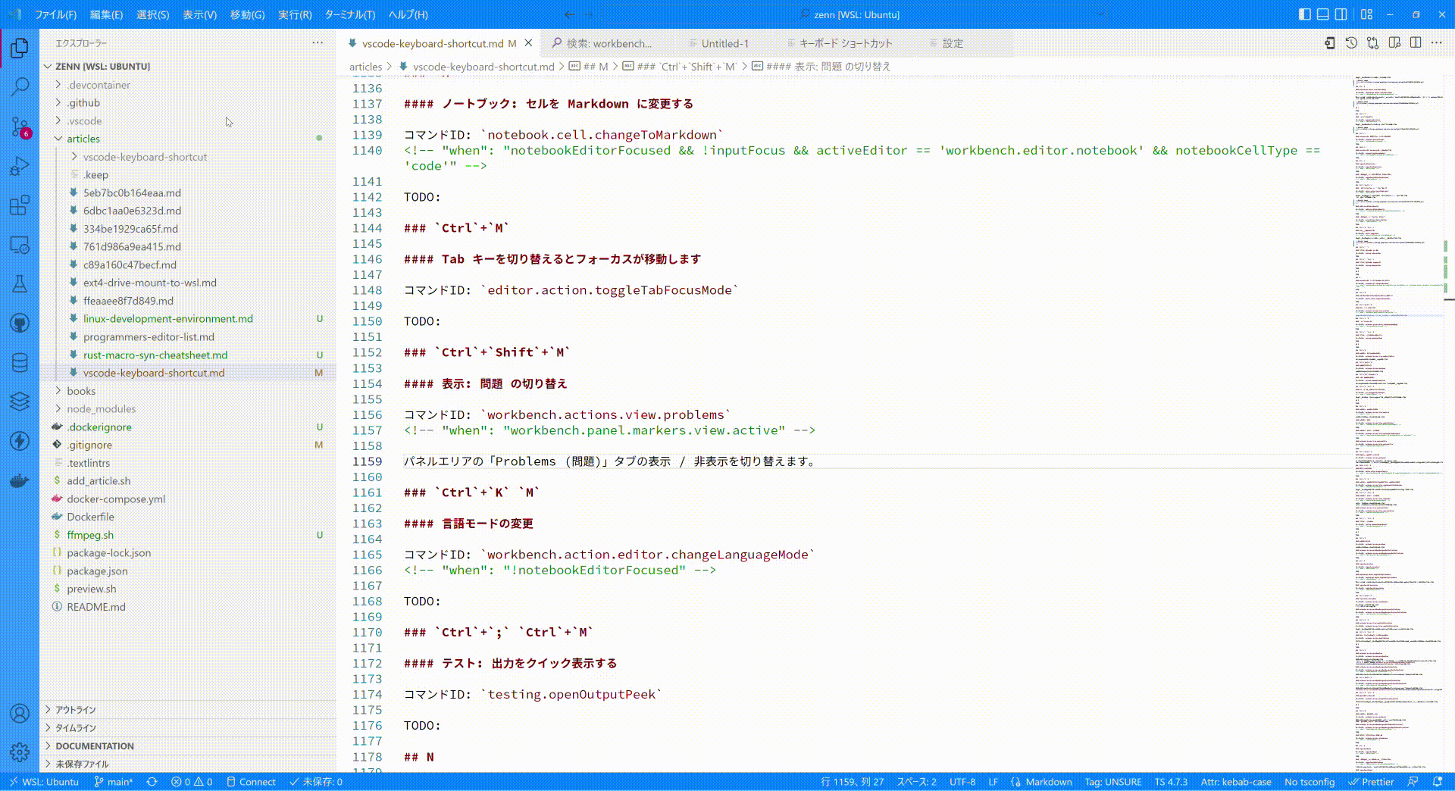Open the Search view icon
The width and height of the screenshot is (1455, 791).
[x=20, y=87]
